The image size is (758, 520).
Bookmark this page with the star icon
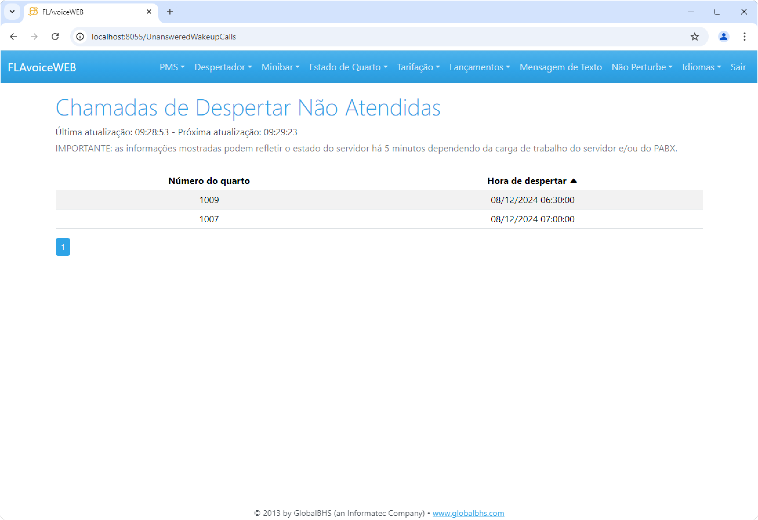694,37
